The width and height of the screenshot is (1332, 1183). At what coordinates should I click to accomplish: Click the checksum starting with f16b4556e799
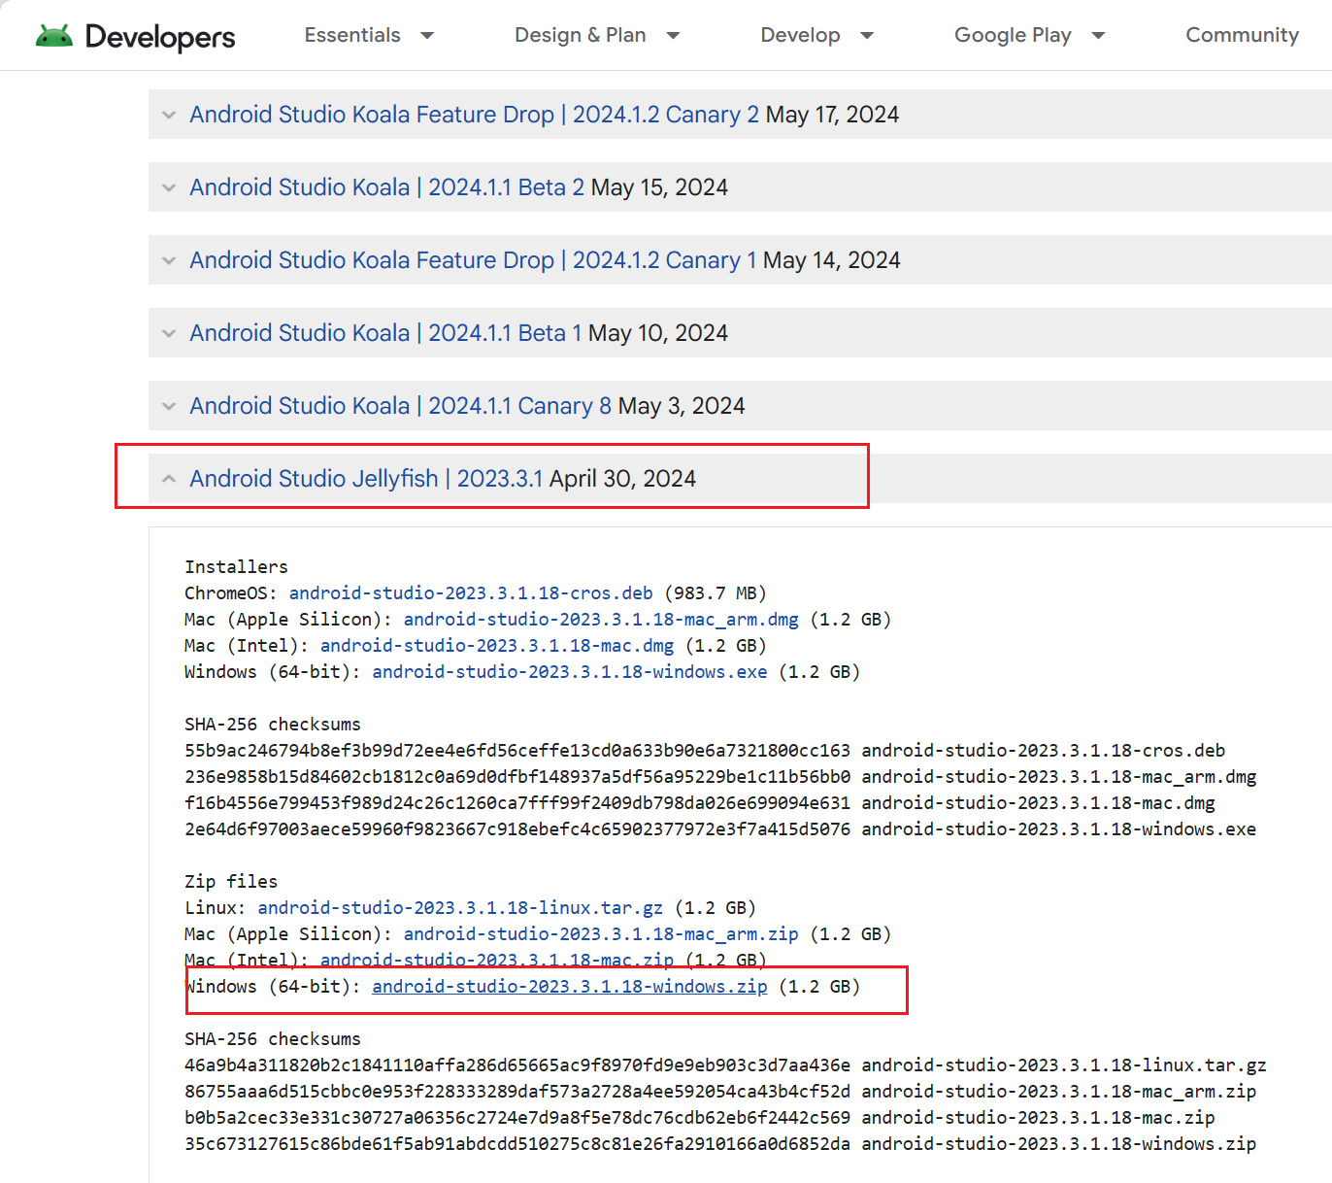pos(517,803)
